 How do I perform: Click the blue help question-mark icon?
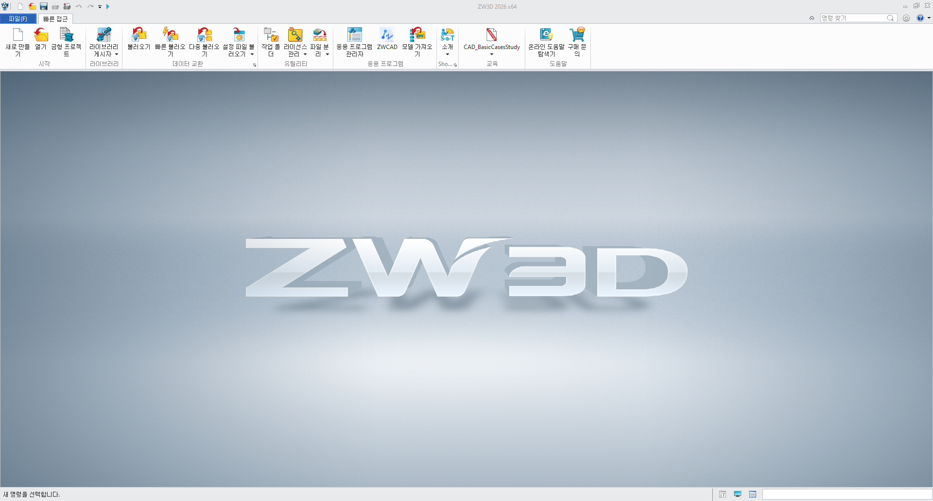coord(920,18)
